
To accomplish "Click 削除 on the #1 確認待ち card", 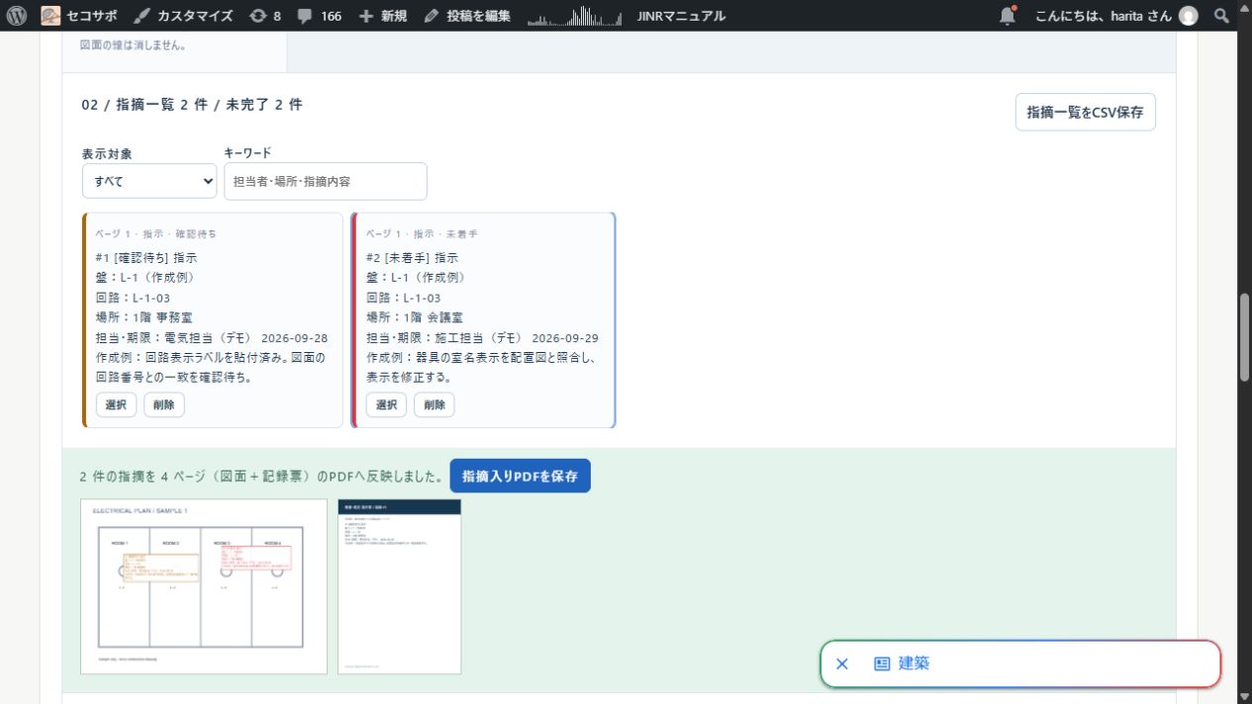I will (164, 404).
